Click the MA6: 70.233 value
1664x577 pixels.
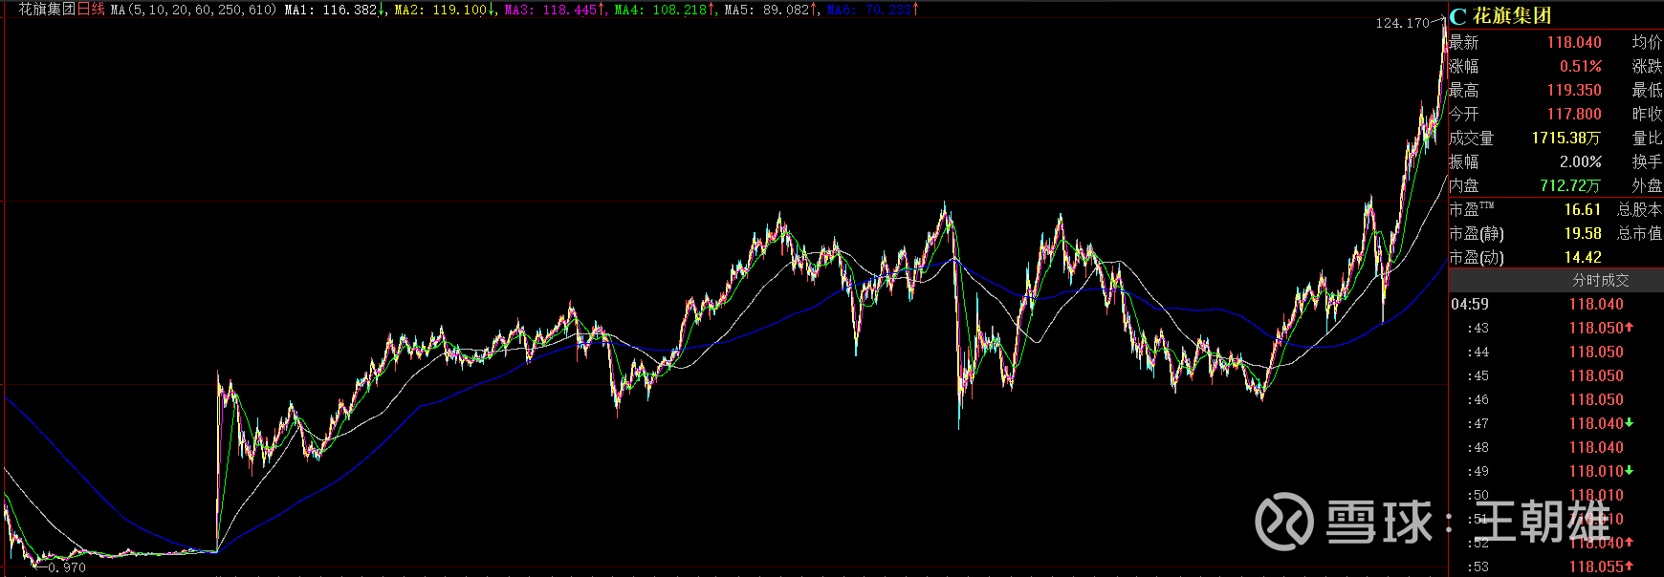click(x=873, y=10)
